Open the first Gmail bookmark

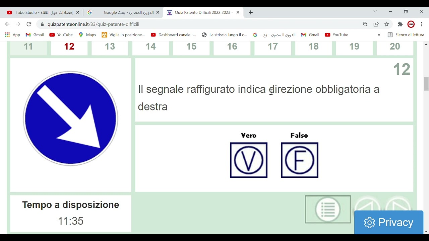point(35,35)
